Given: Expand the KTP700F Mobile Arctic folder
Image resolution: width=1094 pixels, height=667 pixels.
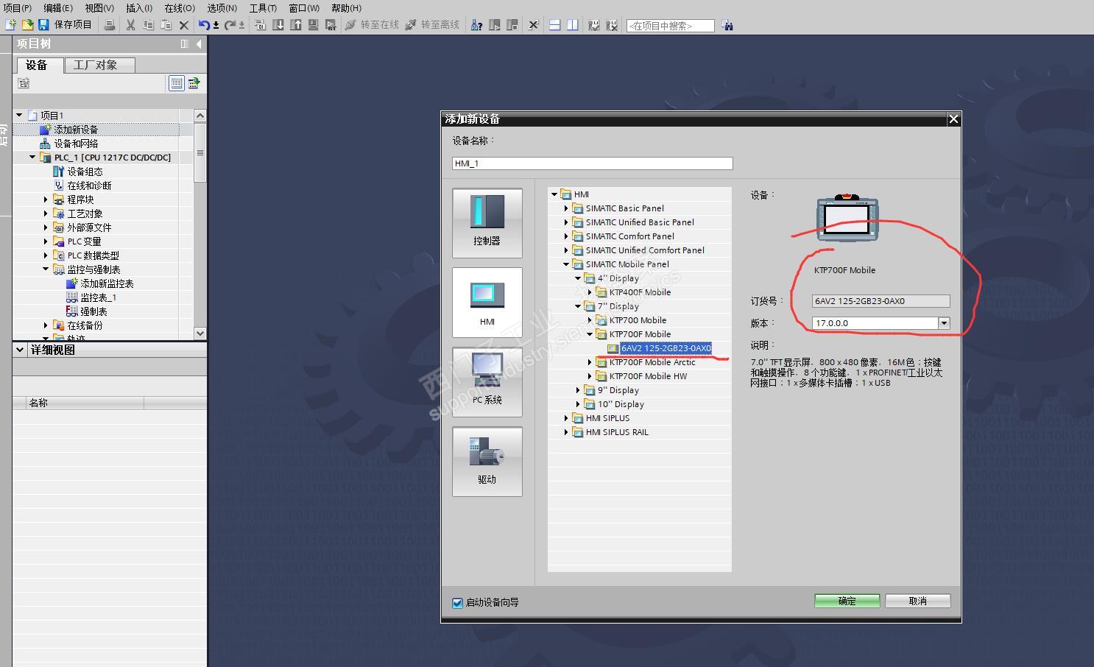Looking at the screenshot, I should (590, 362).
